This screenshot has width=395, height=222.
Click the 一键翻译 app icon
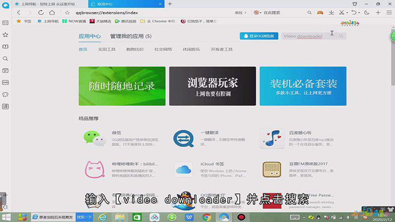point(184,139)
